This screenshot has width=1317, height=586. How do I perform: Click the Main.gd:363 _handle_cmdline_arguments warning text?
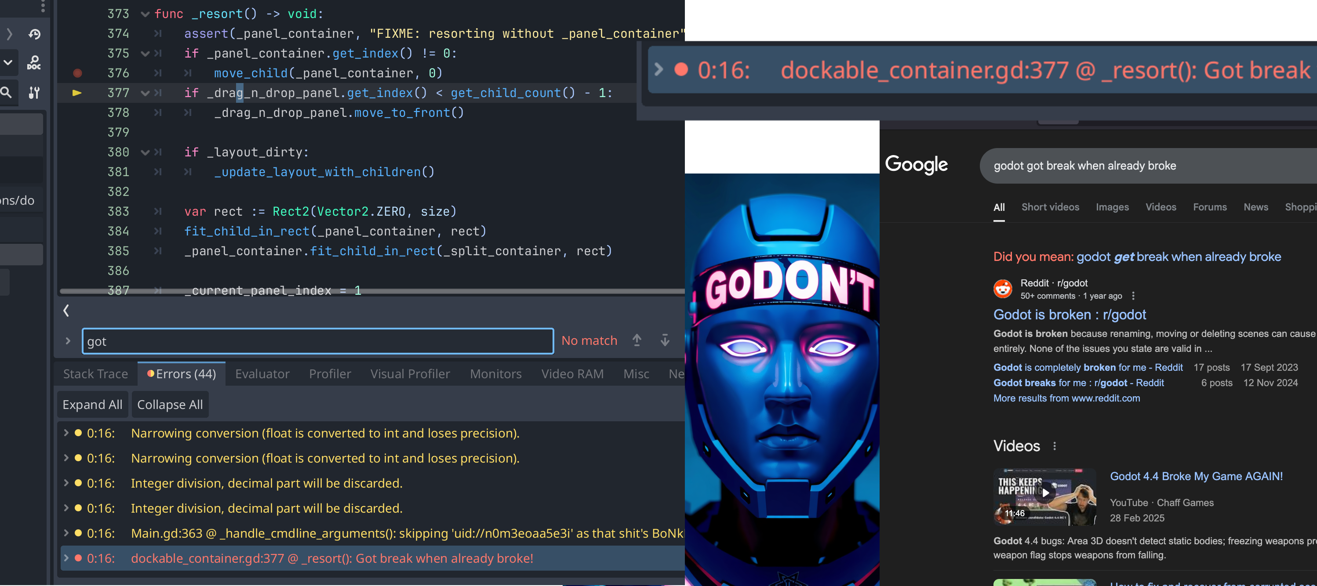point(407,533)
